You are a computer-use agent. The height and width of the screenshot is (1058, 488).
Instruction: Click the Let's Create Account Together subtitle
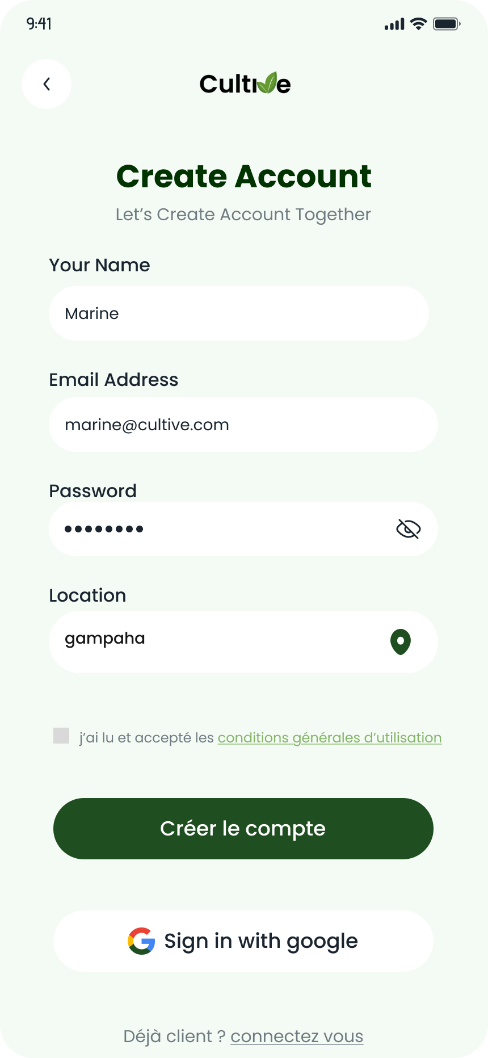[x=243, y=215]
